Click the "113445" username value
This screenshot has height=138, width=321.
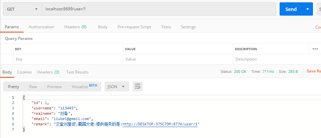67,108
